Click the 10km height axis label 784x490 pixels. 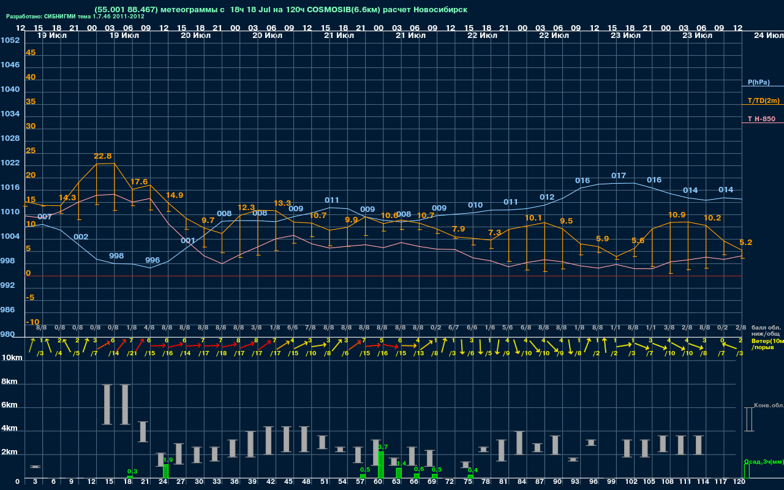(x=12, y=358)
